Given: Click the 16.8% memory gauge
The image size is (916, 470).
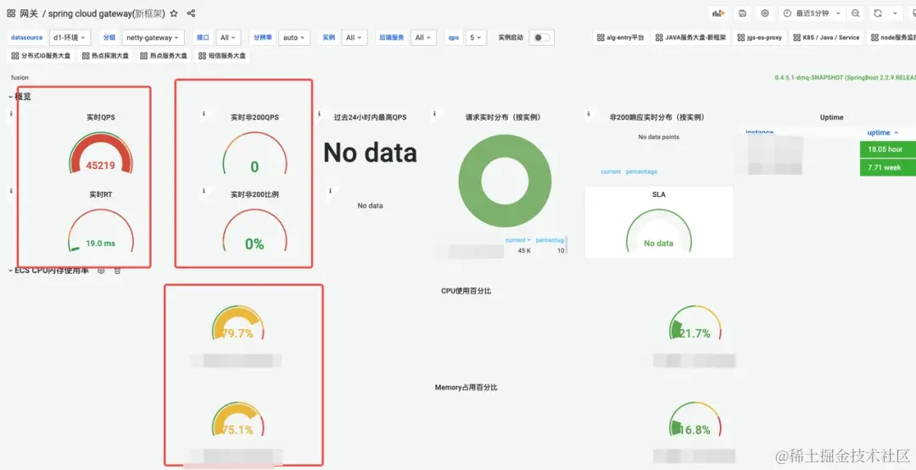Looking at the screenshot, I should click(695, 421).
